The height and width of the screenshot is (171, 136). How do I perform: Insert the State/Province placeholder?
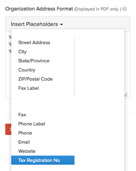pos(43,61)
